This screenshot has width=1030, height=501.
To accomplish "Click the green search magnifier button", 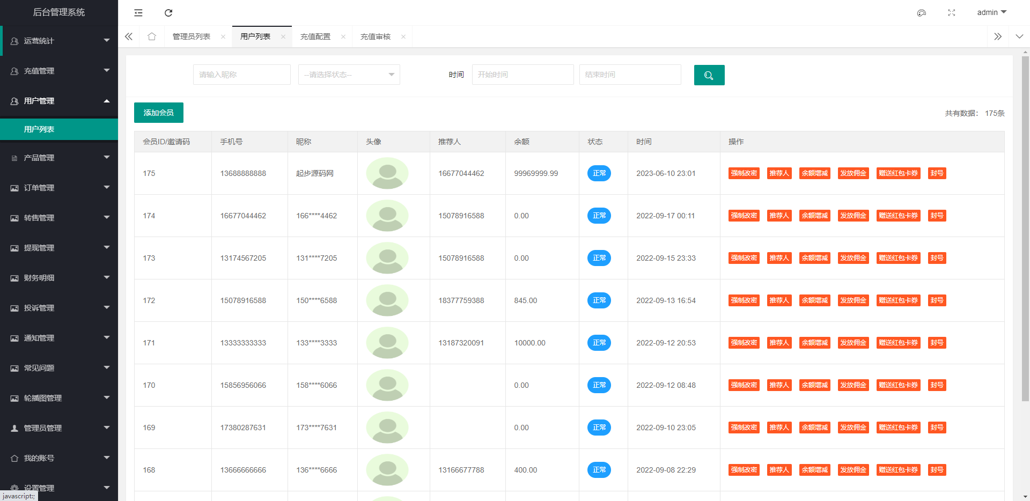I will pyautogui.click(x=709, y=75).
